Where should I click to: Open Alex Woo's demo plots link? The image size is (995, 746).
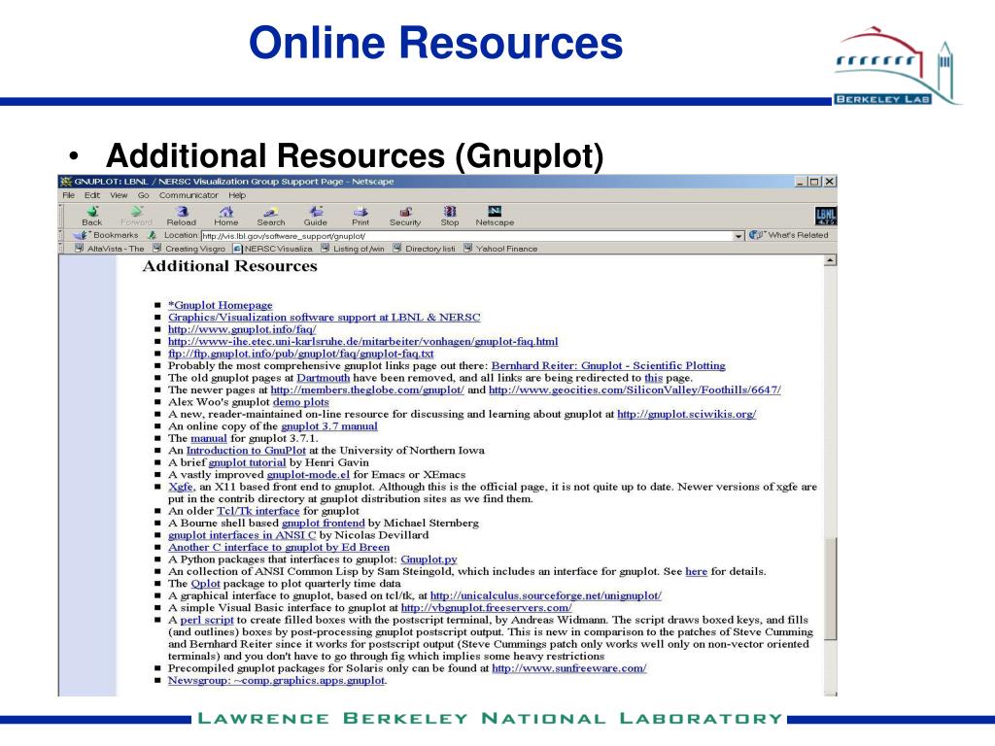click(x=301, y=402)
